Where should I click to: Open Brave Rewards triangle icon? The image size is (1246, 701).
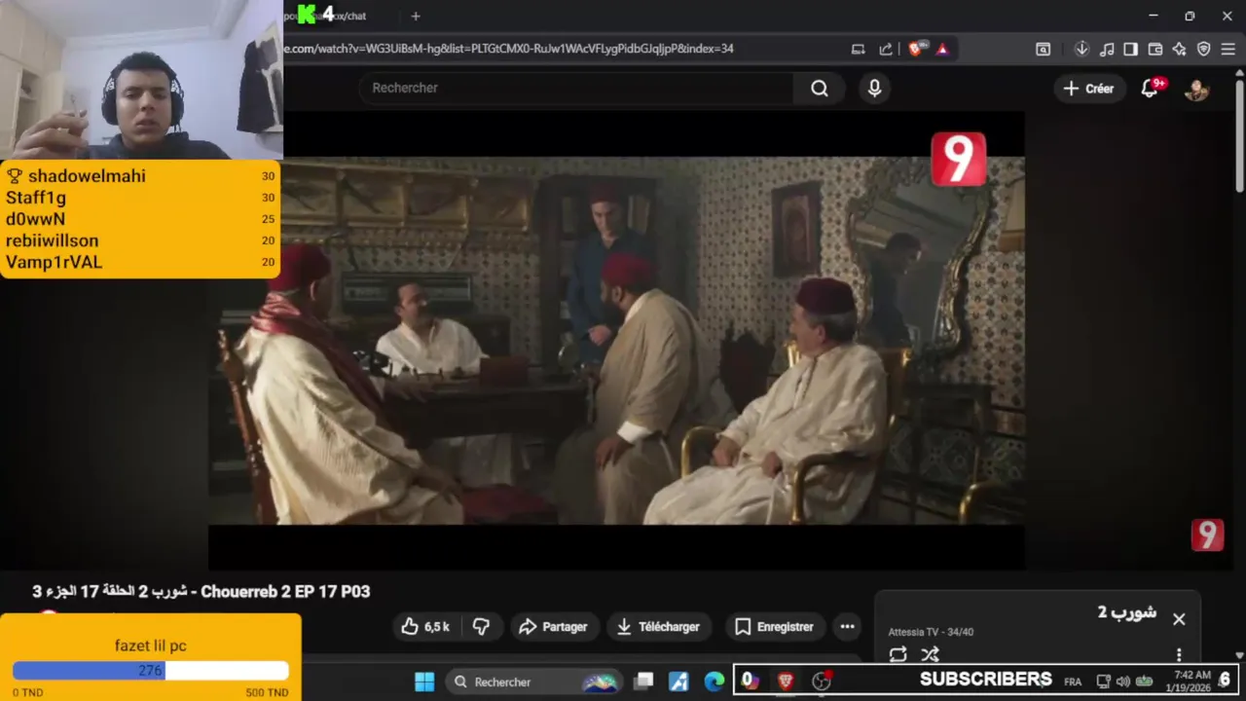(x=942, y=49)
